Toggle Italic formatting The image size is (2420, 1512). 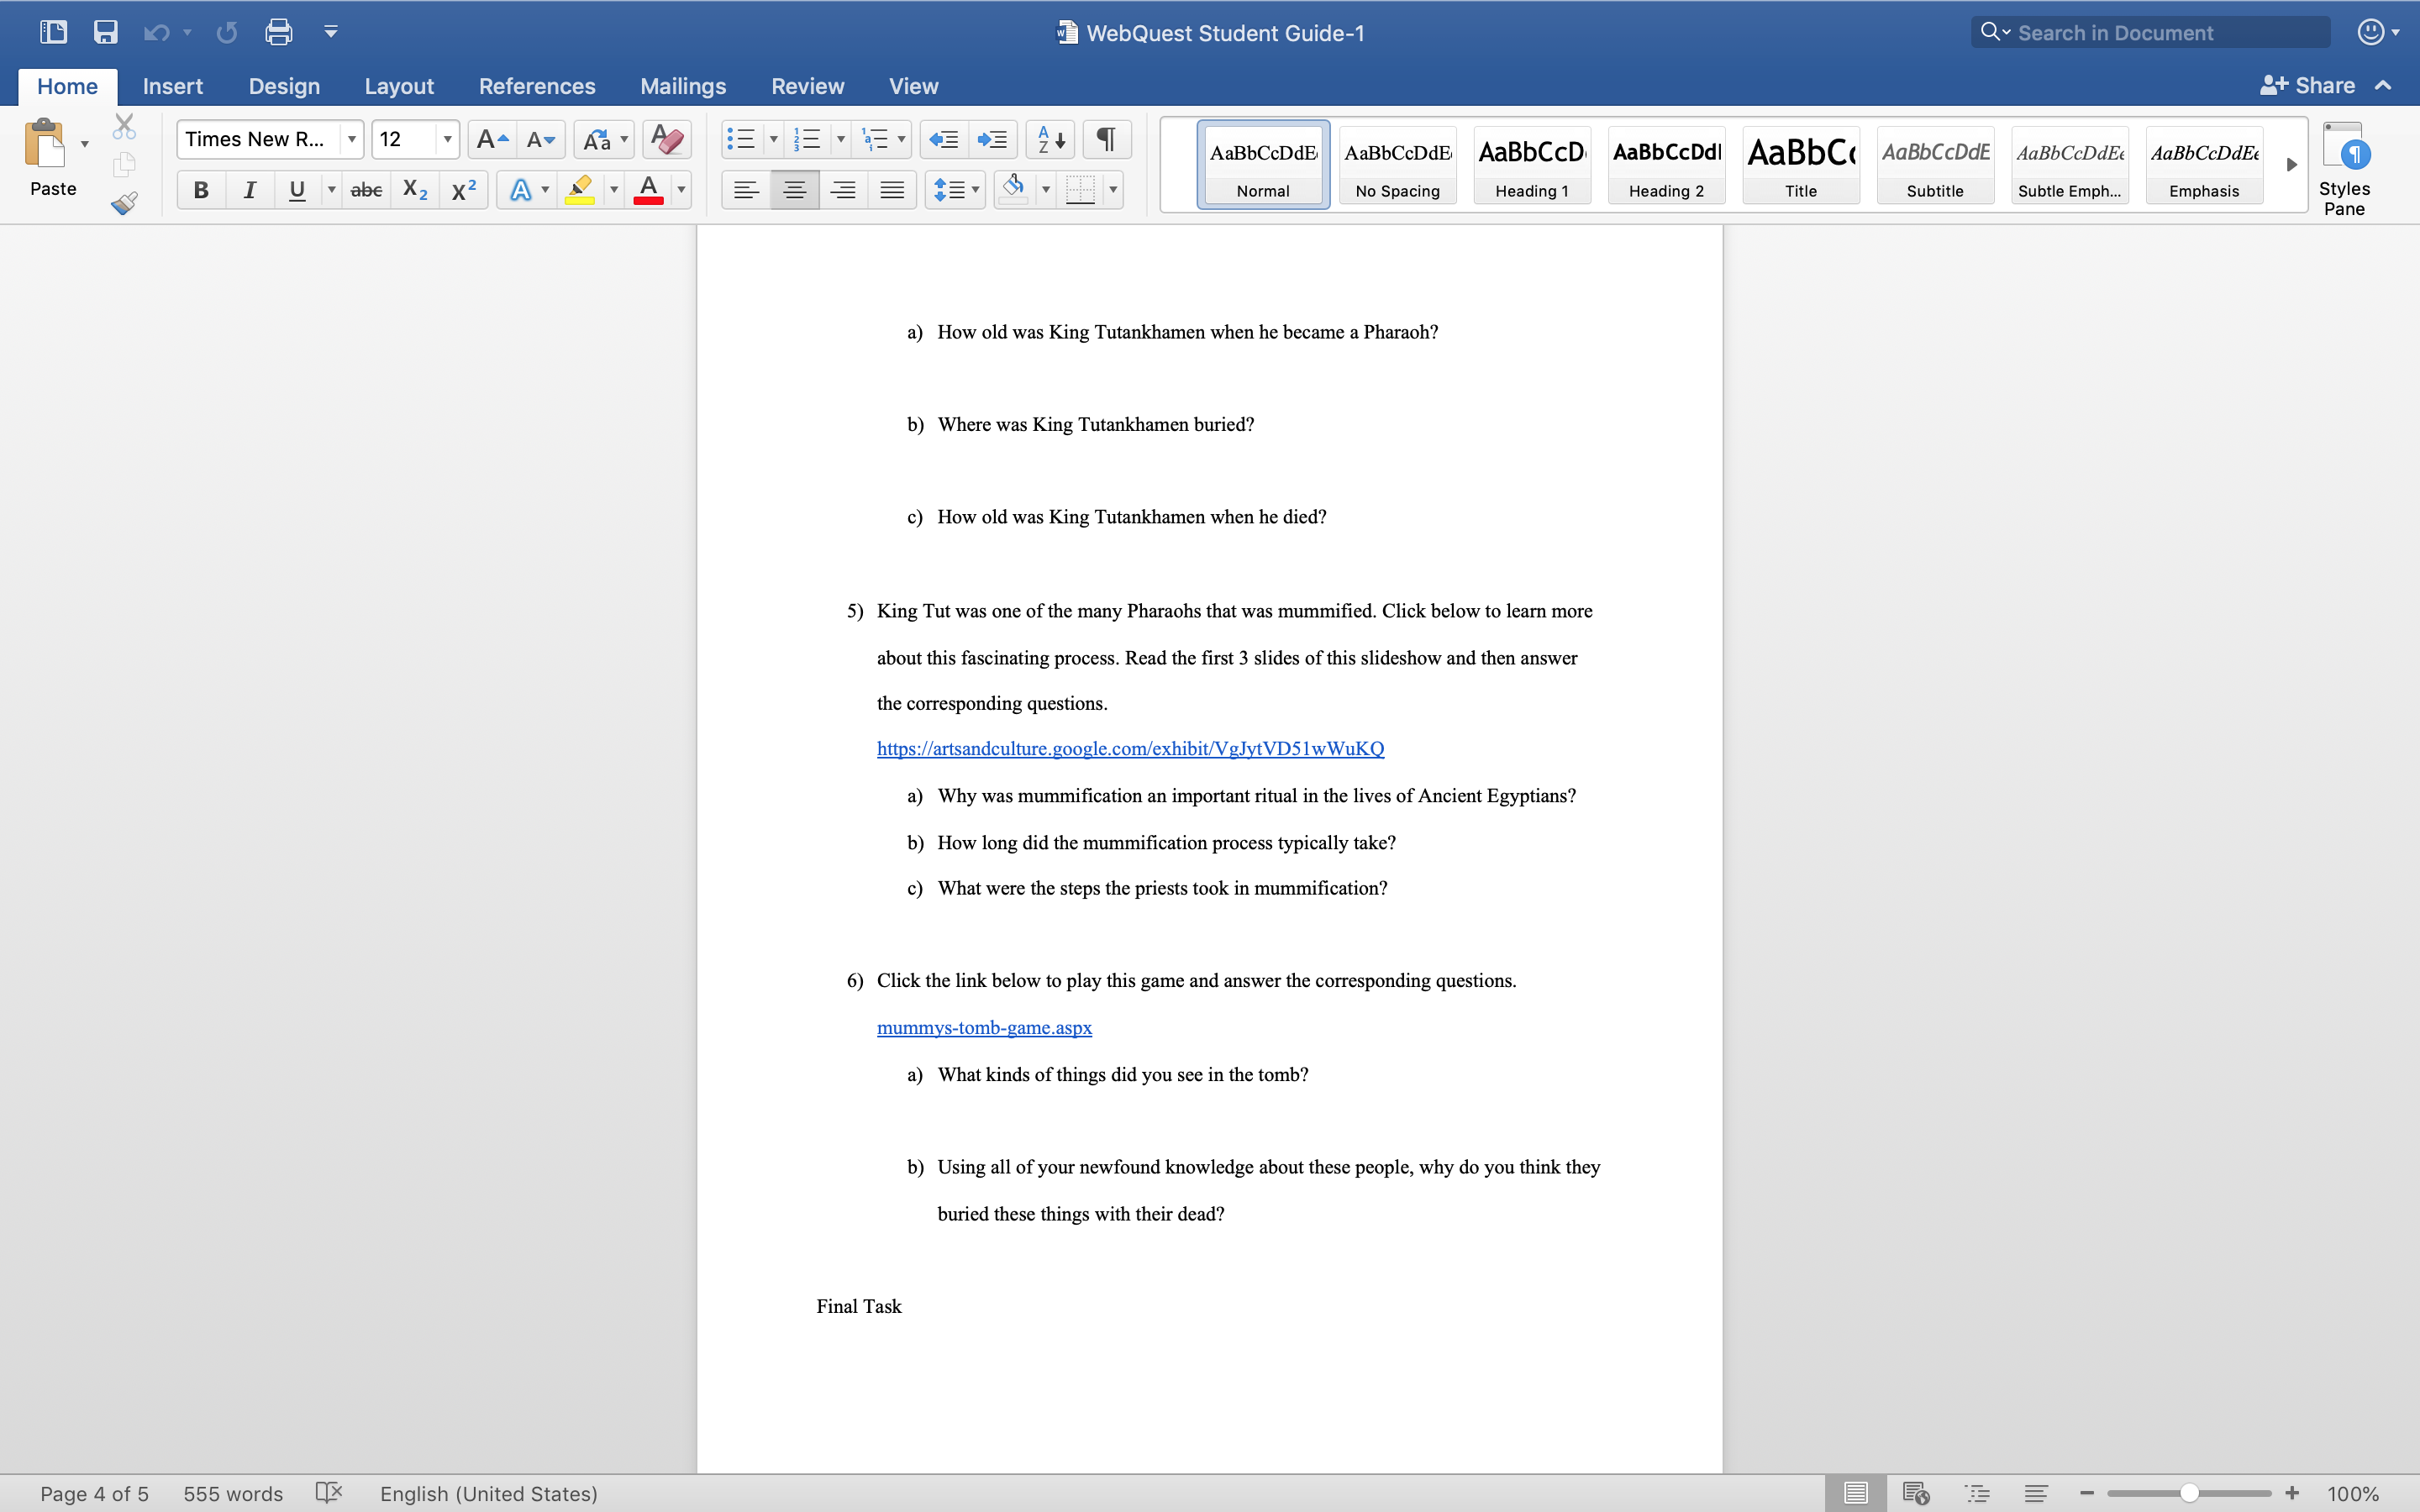tap(250, 189)
